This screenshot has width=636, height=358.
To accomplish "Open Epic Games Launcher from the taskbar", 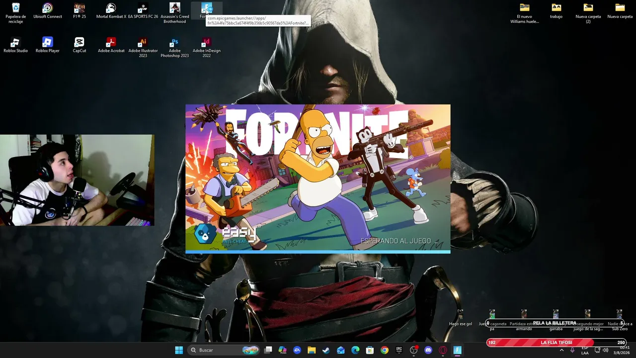I will (399, 350).
